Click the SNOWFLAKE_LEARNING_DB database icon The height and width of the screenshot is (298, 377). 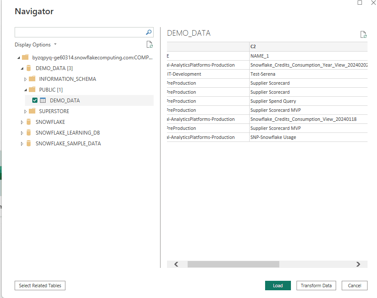[28, 132]
